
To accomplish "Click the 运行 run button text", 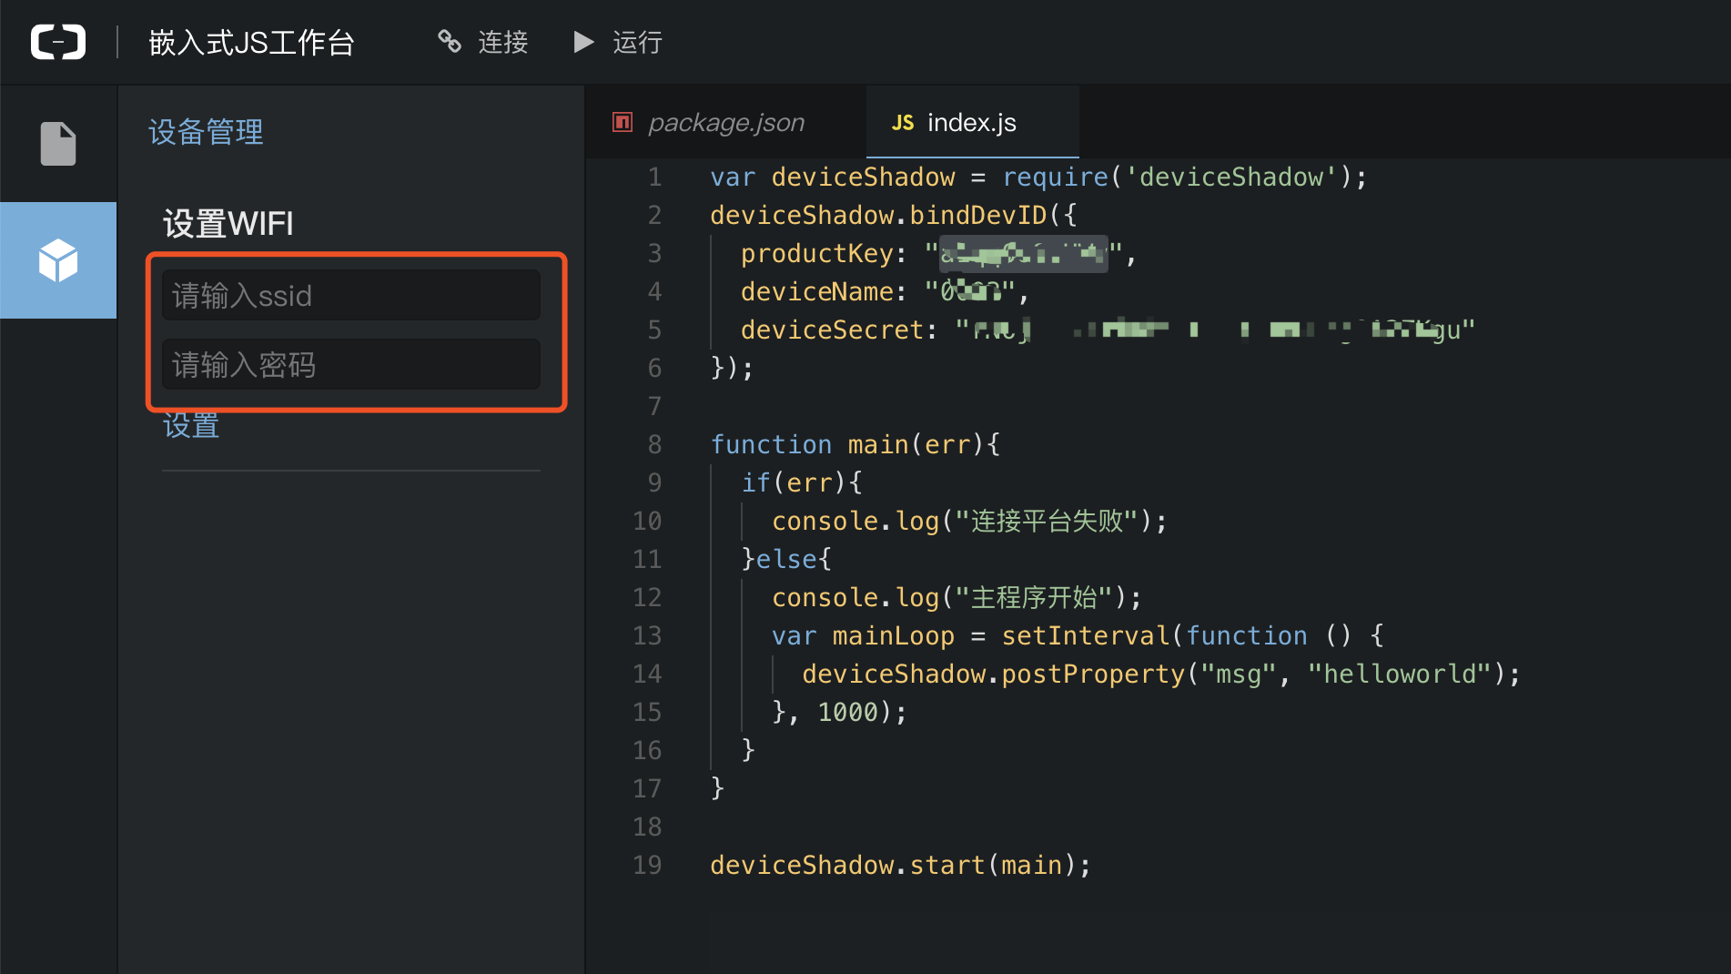I will pos(637,42).
